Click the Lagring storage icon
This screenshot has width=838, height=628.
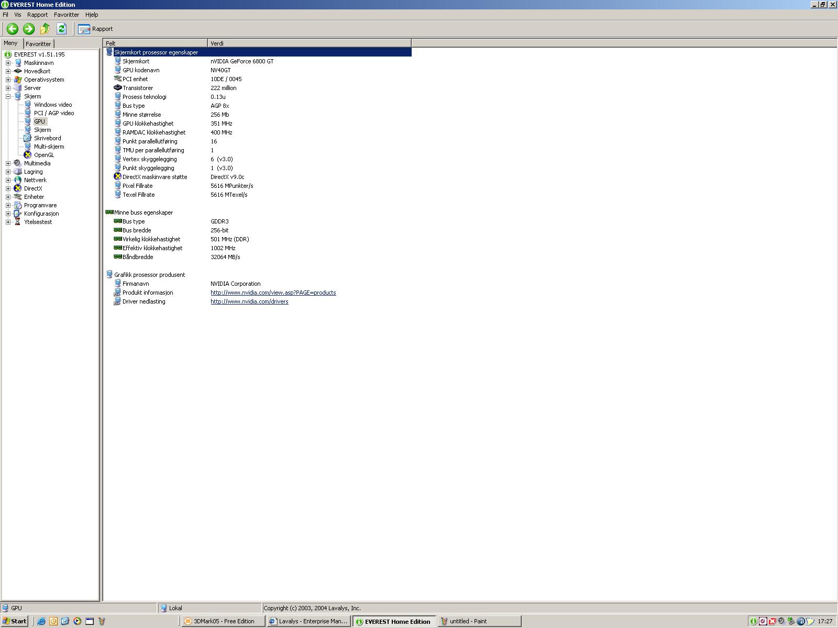(18, 172)
